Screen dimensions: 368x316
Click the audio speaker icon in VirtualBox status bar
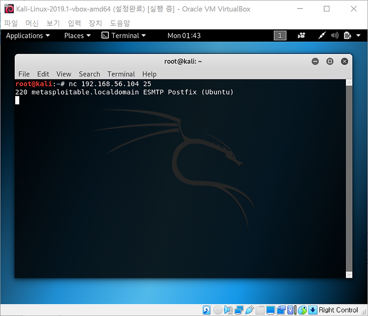(228, 310)
